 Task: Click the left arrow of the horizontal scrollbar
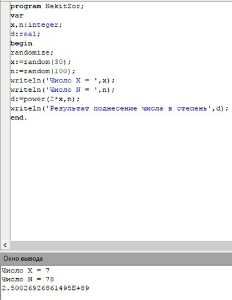pyautogui.click(x=5, y=245)
